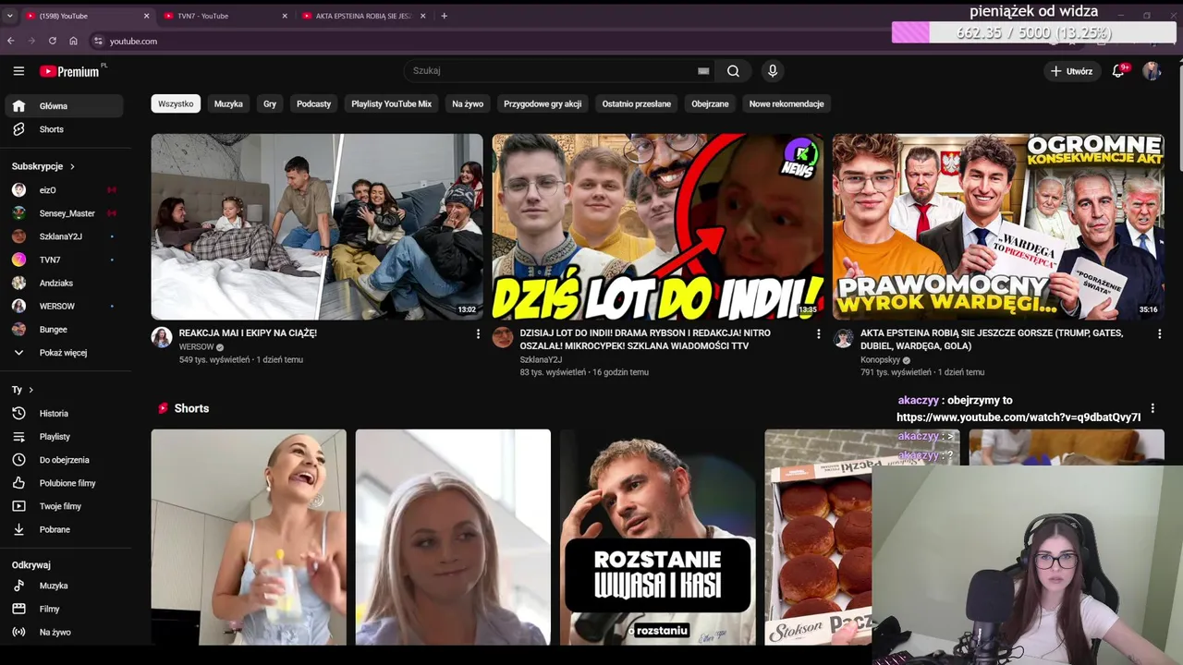1183x665 pixels.
Task: Open eizO subscription channel
Action: [63, 190]
